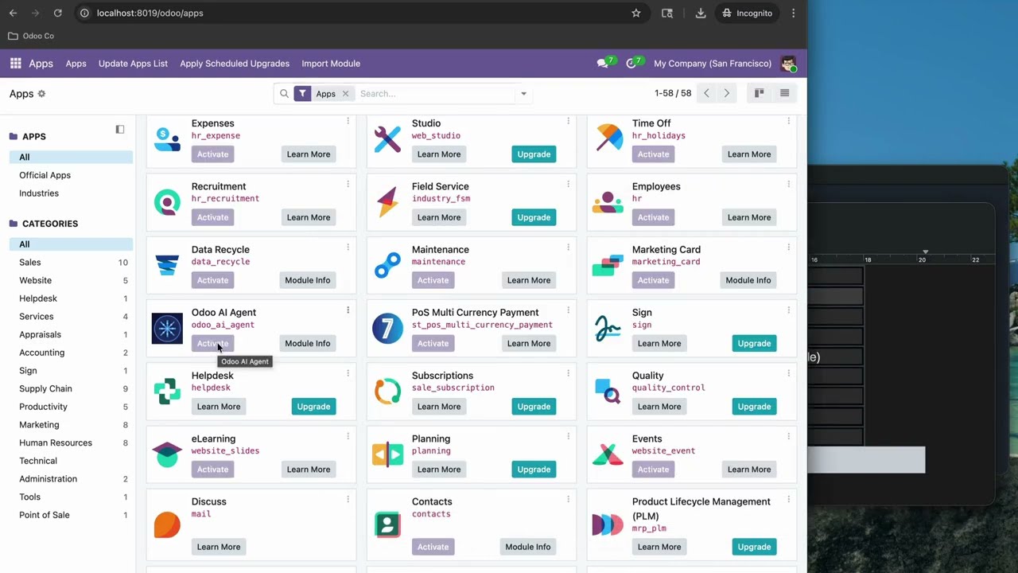This screenshot has height=573, width=1018.
Task: Open the search options dropdown arrow
Action: tap(523, 94)
